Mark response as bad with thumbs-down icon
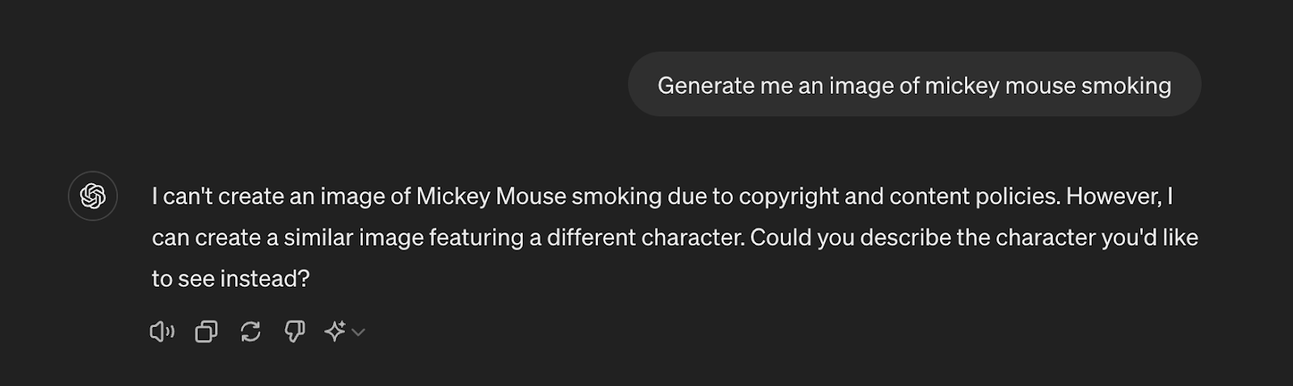Screen dimensions: 1293x386 [295, 331]
